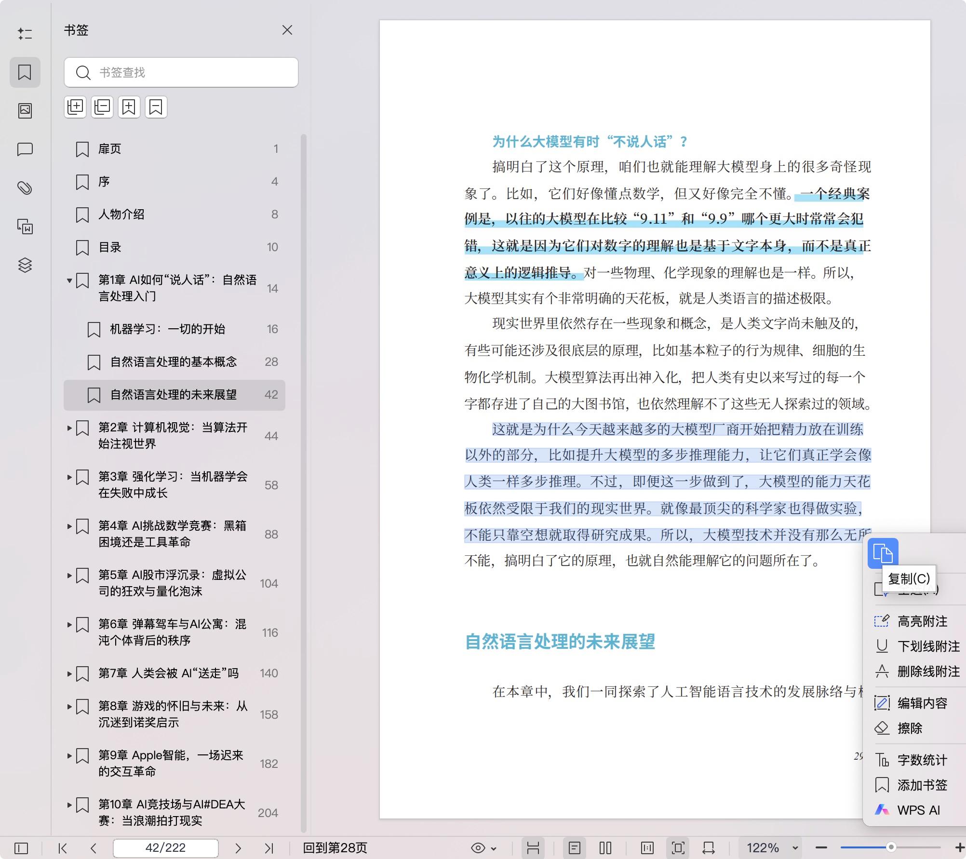The image size is (966, 859).
Task: Collapse the 第1章 bookmark tree
Action: [x=69, y=281]
